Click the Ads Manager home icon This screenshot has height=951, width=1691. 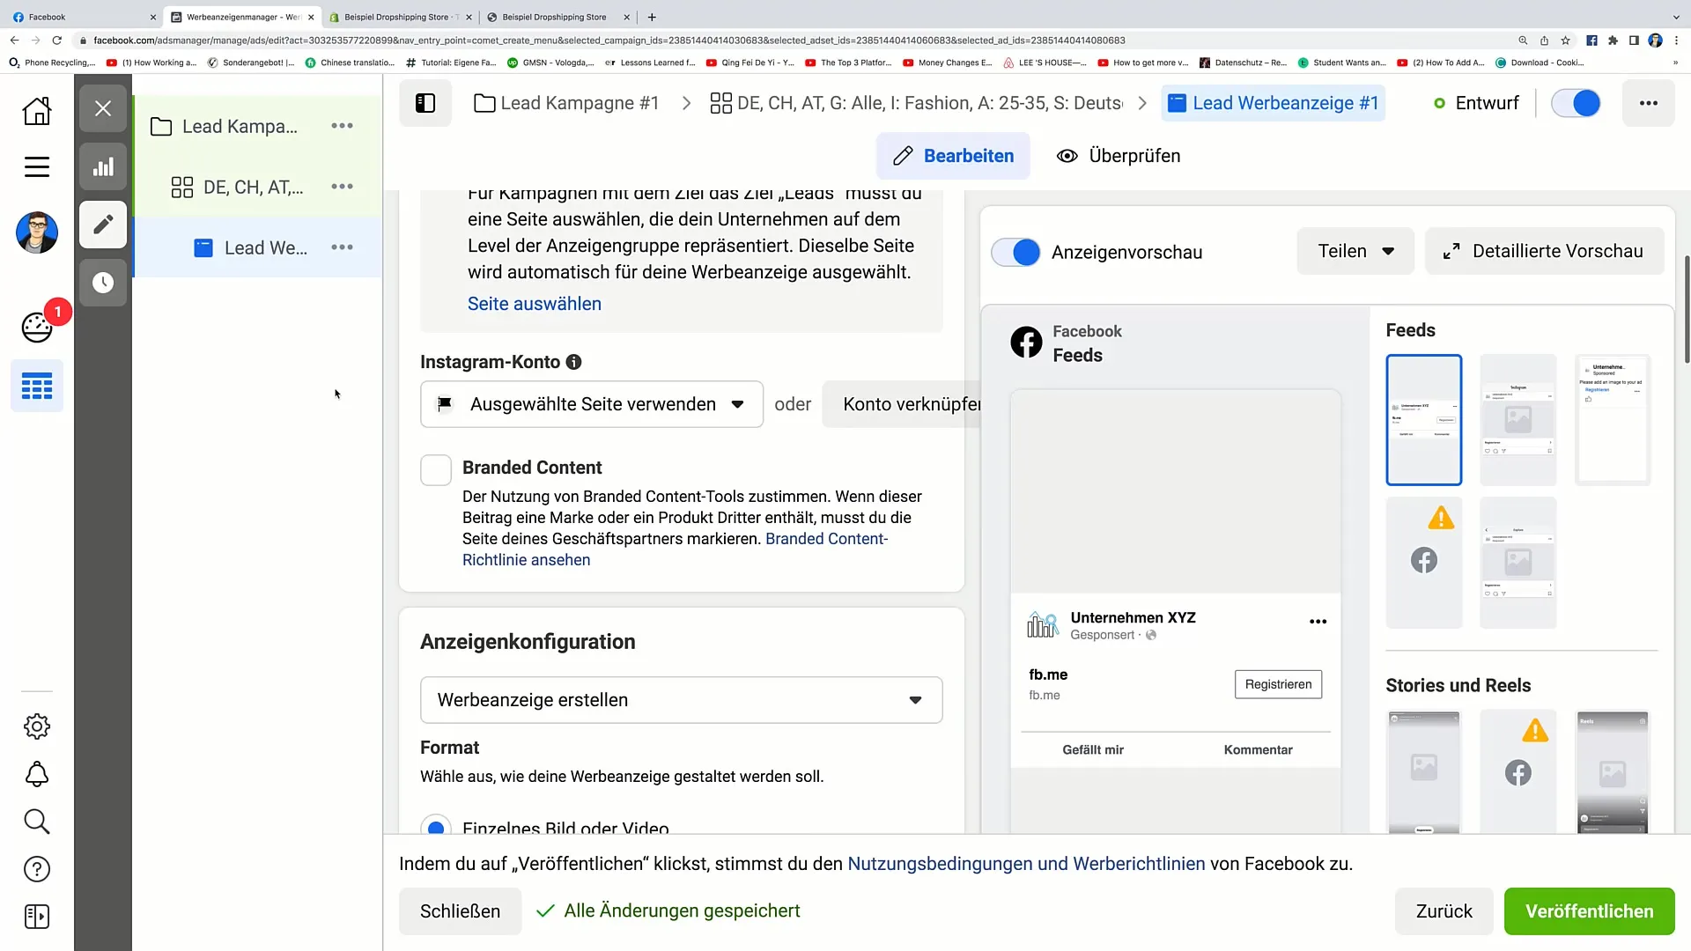pyautogui.click(x=36, y=111)
